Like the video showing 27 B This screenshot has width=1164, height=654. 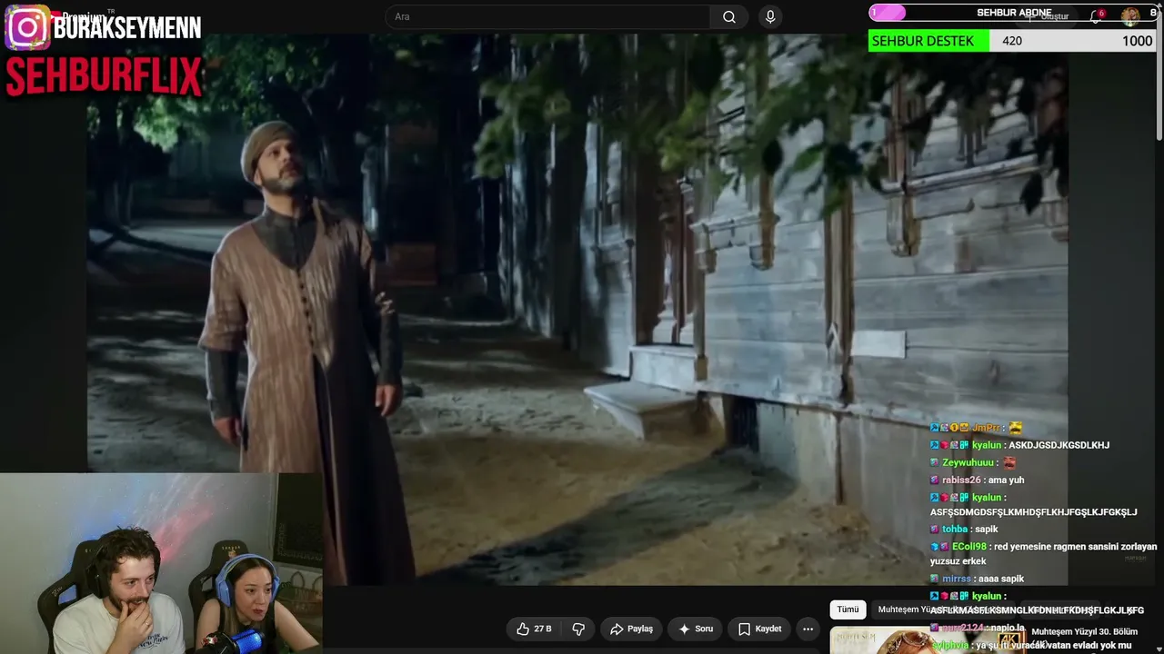pos(534,629)
